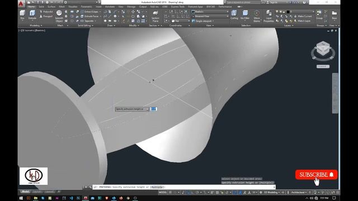Expand the Draw panel
Image resolution: width=358 pixels, height=201 pixels.
pos(111,26)
